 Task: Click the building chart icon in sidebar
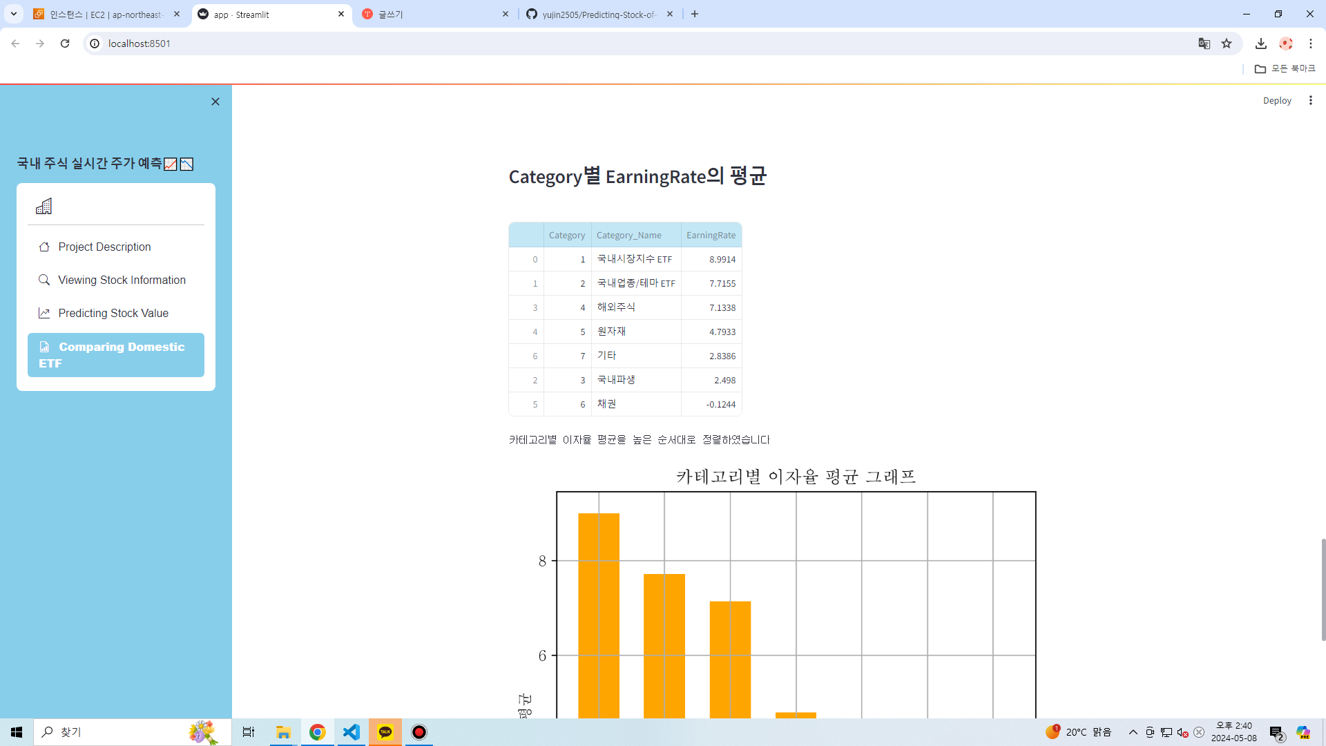(x=44, y=206)
